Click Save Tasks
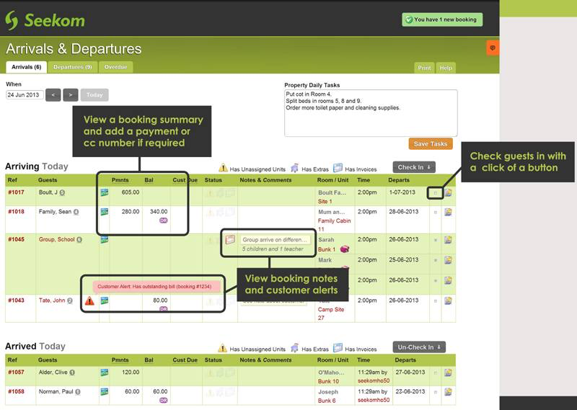Viewport: 577px width, 410px height. click(x=431, y=144)
